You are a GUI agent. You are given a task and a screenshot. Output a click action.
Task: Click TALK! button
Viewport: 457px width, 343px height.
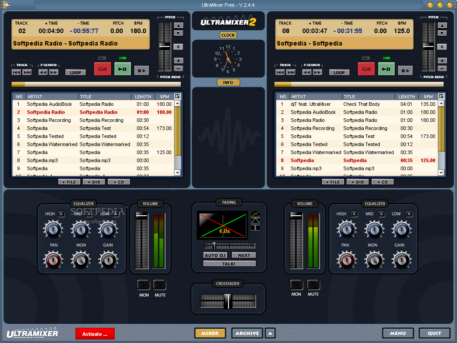click(x=229, y=264)
